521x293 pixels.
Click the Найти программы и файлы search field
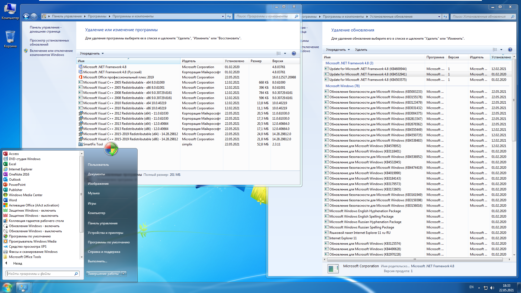pyautogui.click(x=41, y=274)
